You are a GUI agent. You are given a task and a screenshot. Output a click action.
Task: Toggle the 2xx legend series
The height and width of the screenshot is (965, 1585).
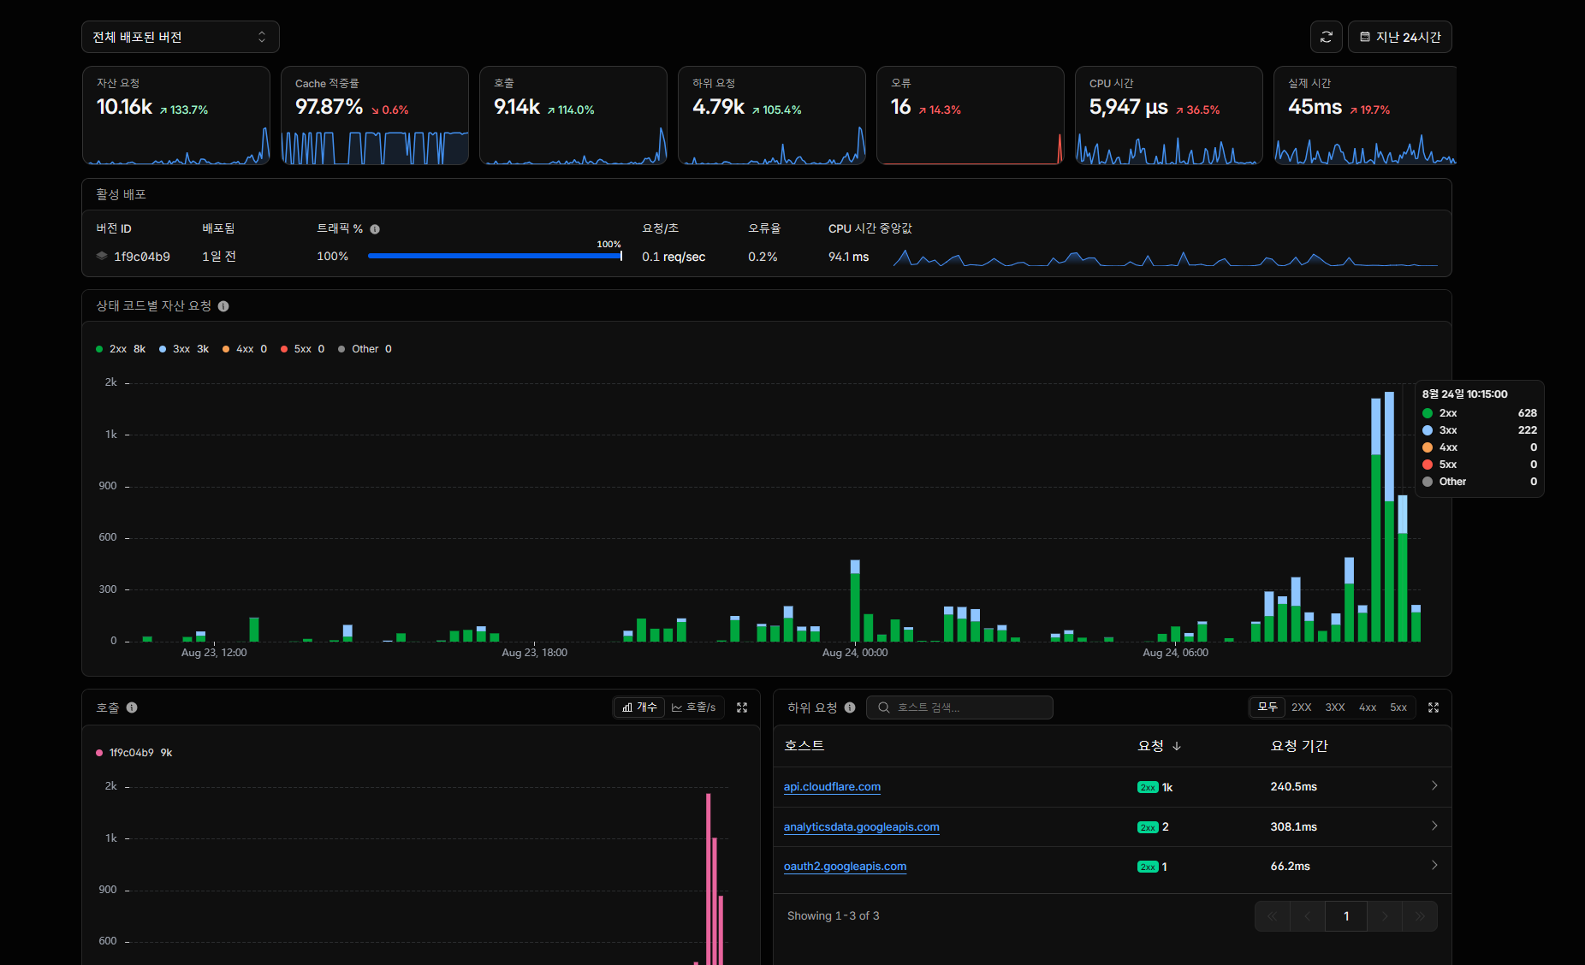pos(121,349)
